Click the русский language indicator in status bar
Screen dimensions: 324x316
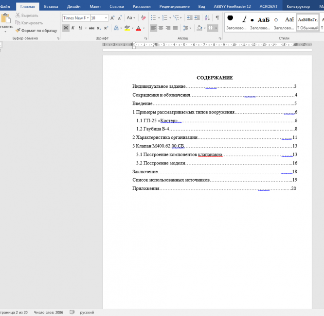[x=87, y=313]
